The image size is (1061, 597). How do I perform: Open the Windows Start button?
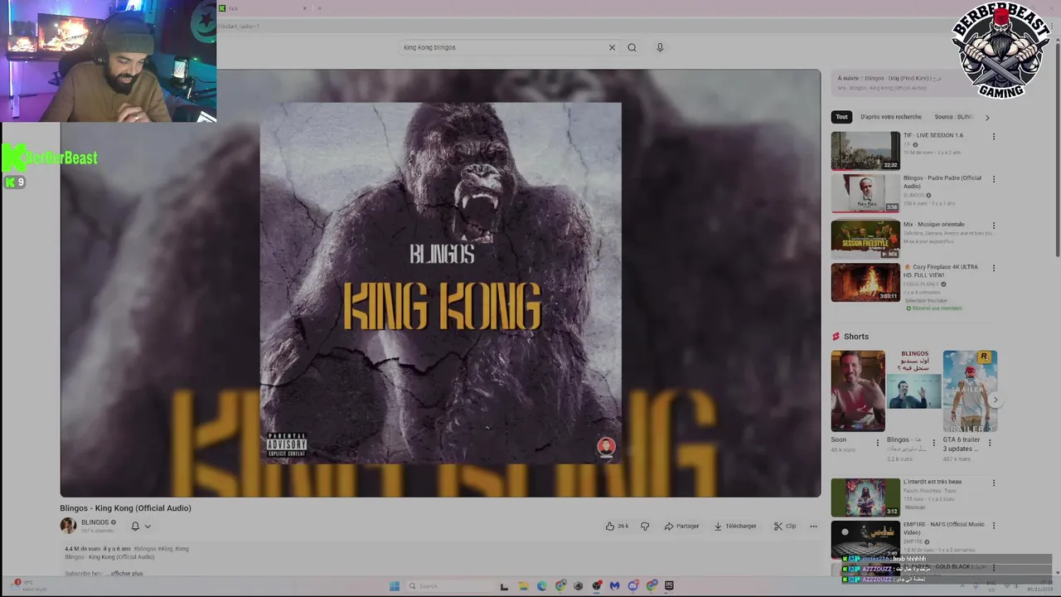(395, 586)
